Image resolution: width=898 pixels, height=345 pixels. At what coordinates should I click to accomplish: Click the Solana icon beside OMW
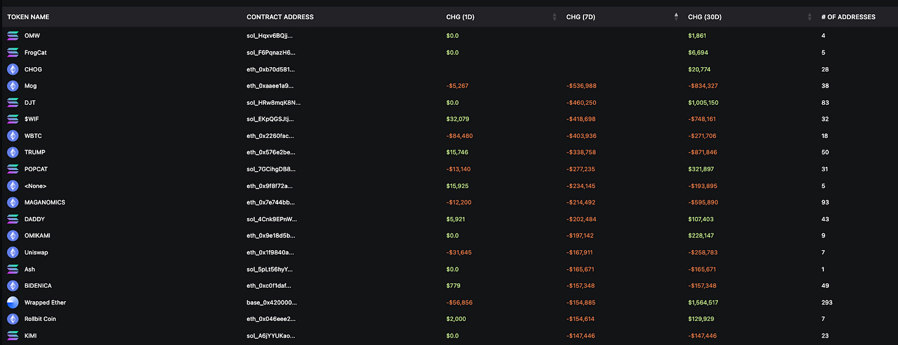13,36
